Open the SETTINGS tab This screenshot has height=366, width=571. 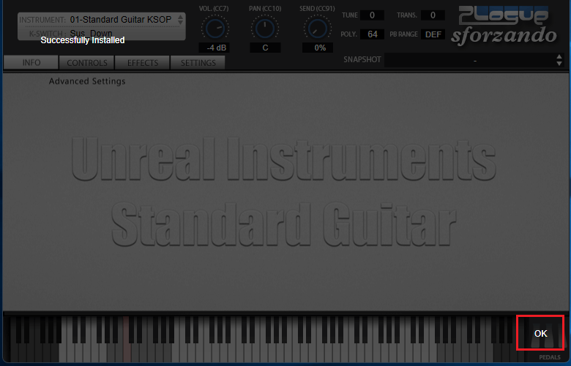coord(198,63)
